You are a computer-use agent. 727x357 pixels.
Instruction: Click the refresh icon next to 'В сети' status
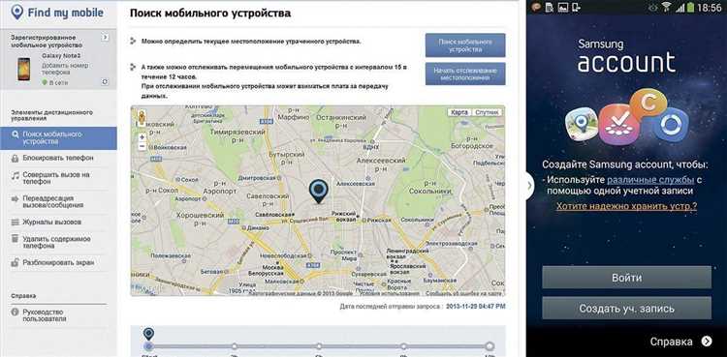(105, 82)
